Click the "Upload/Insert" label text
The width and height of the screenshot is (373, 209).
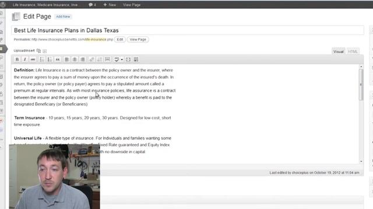24,51
